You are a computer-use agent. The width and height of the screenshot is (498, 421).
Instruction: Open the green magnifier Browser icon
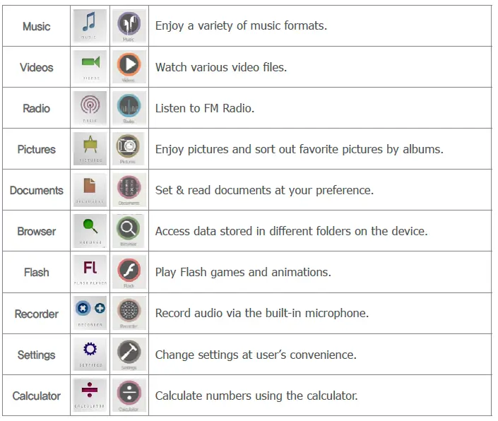(90, 231)
